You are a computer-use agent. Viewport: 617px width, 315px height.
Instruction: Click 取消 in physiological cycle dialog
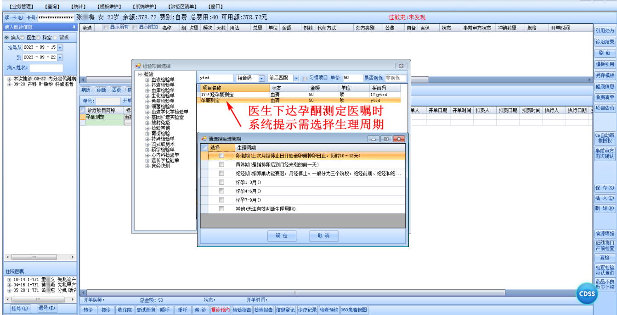(324, 236)
